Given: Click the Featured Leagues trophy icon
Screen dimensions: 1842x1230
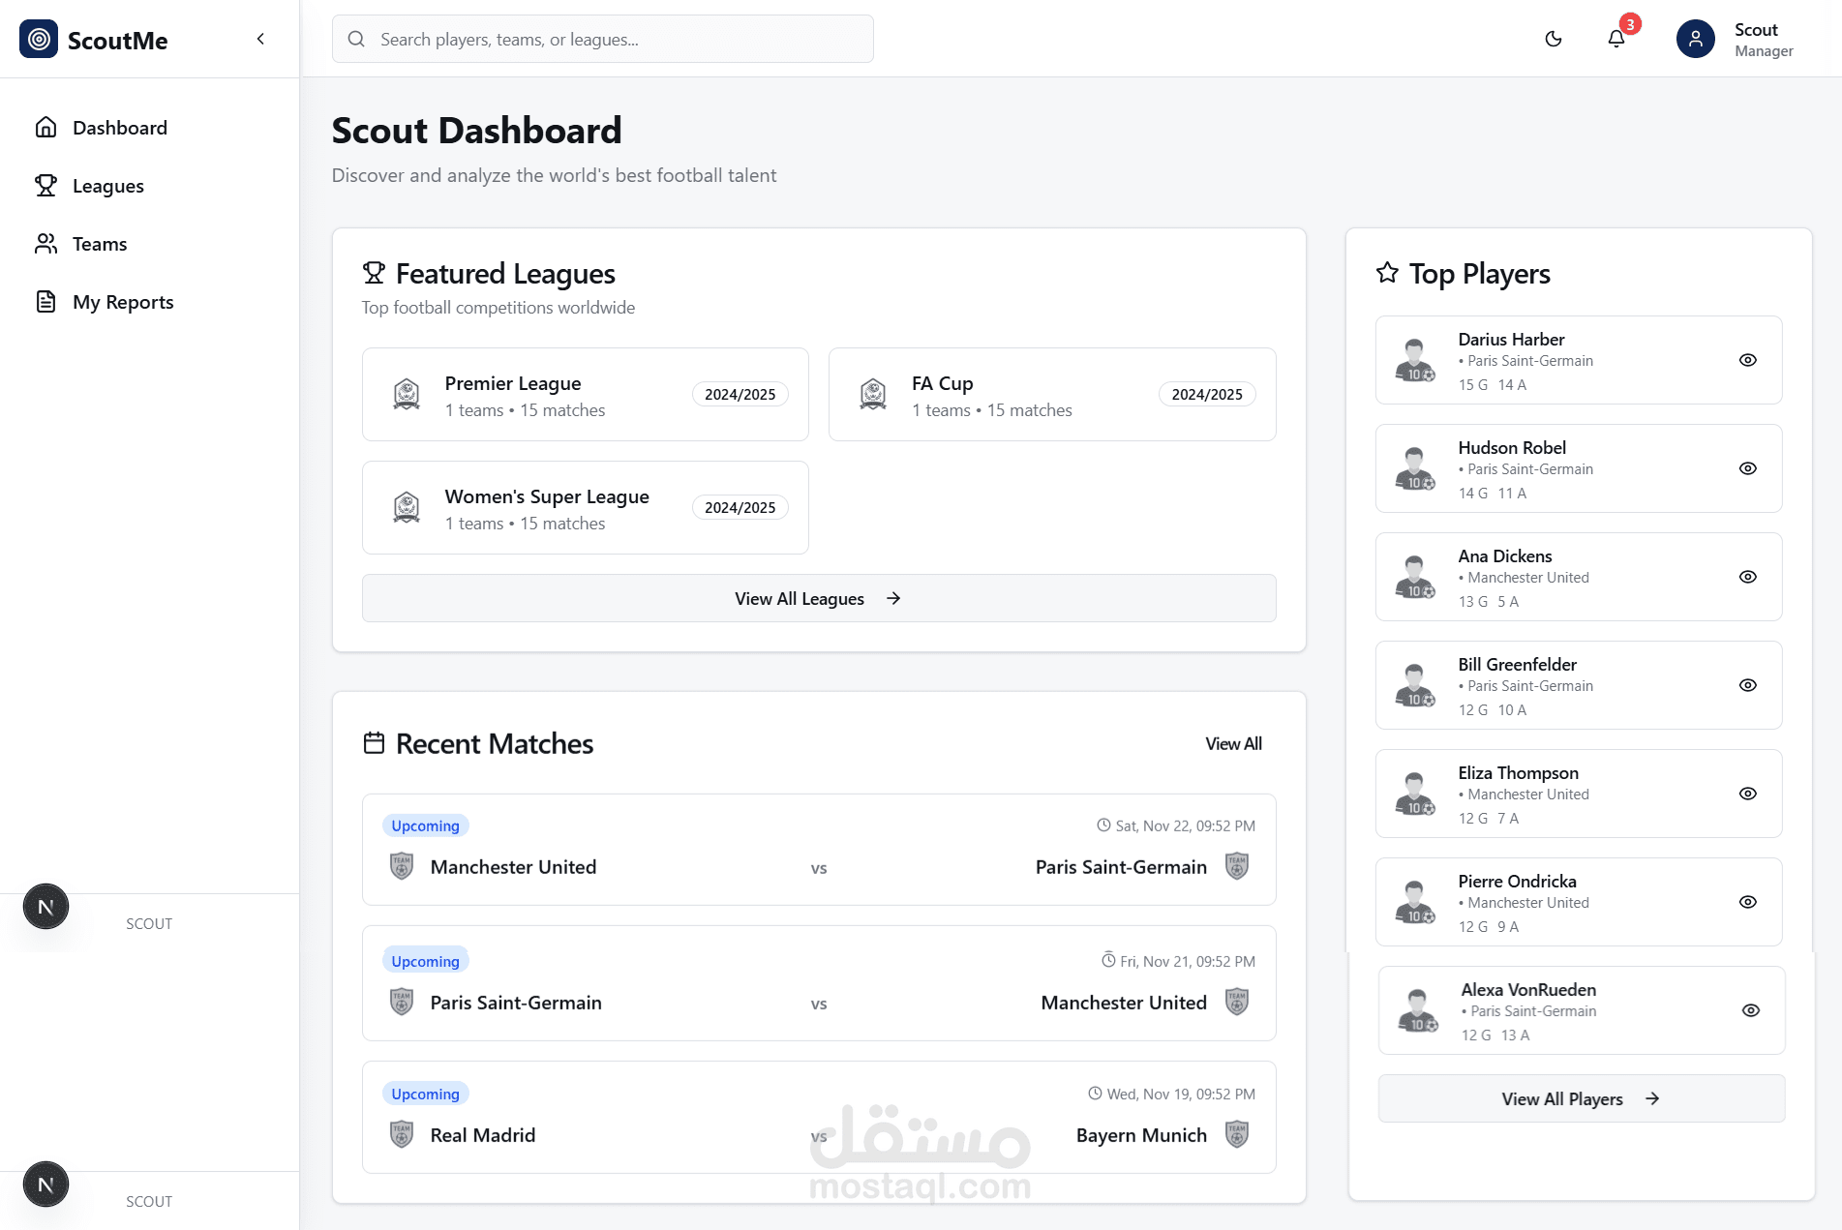Looking at the screenshot, I should click(x=374, y=273).
